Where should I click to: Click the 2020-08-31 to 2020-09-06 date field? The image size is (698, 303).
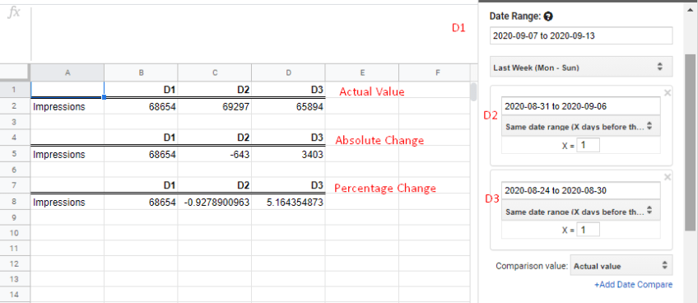point(581,106)
